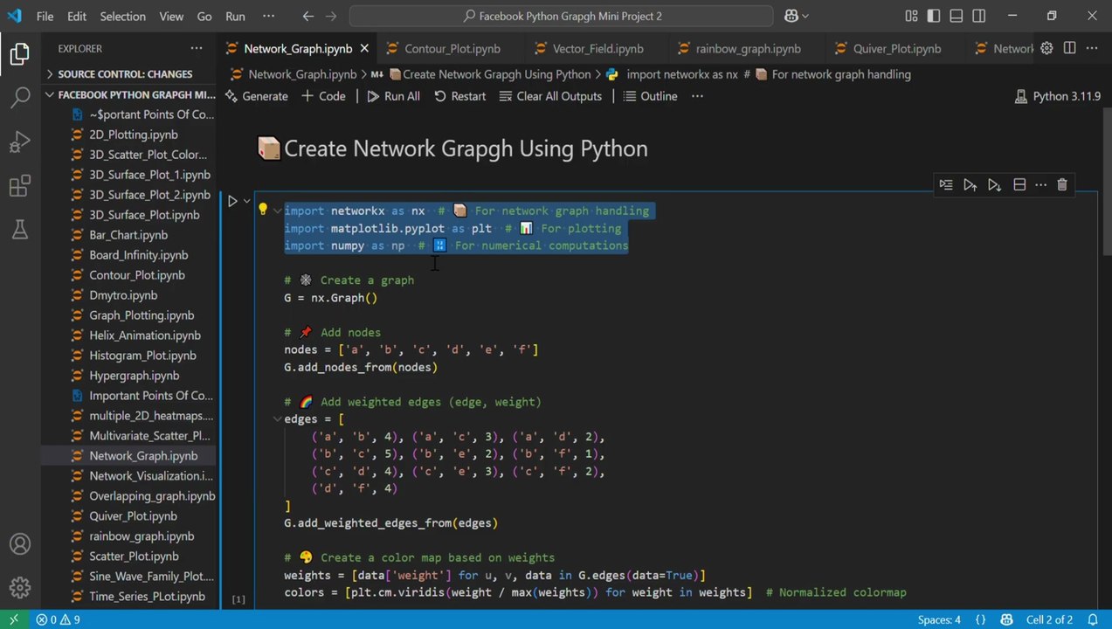This screenshot has height=629, width=1112.
Task: Open the notebook Outline
Action: (651, 96)
